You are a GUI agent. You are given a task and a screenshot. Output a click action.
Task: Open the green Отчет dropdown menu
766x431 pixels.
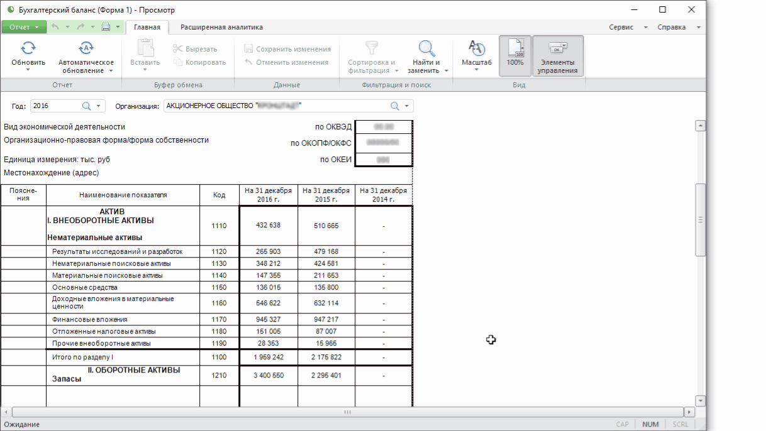pyautogui.click(x=24, y=27)
